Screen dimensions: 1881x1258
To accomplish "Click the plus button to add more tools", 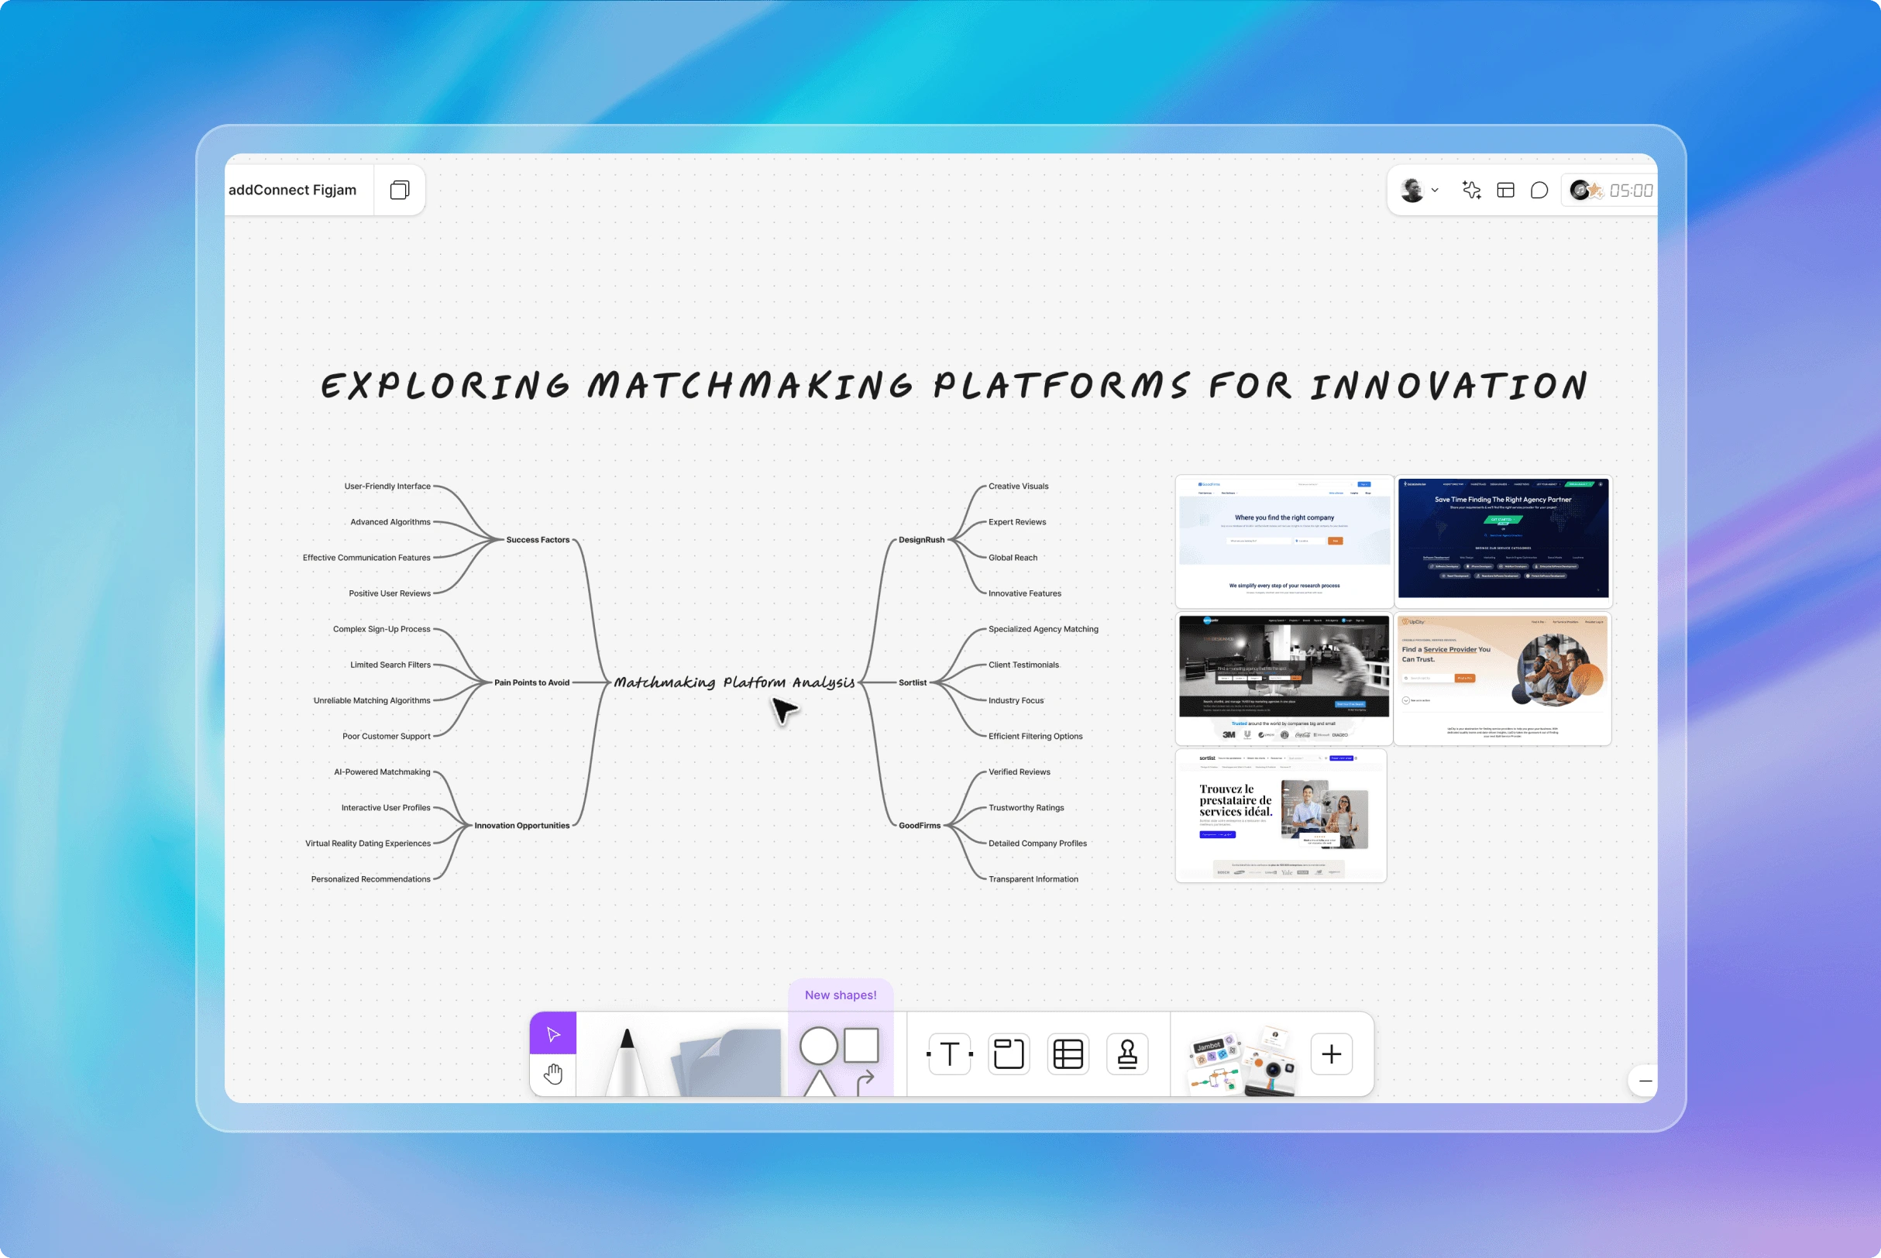I will tap(1331, 1053).
